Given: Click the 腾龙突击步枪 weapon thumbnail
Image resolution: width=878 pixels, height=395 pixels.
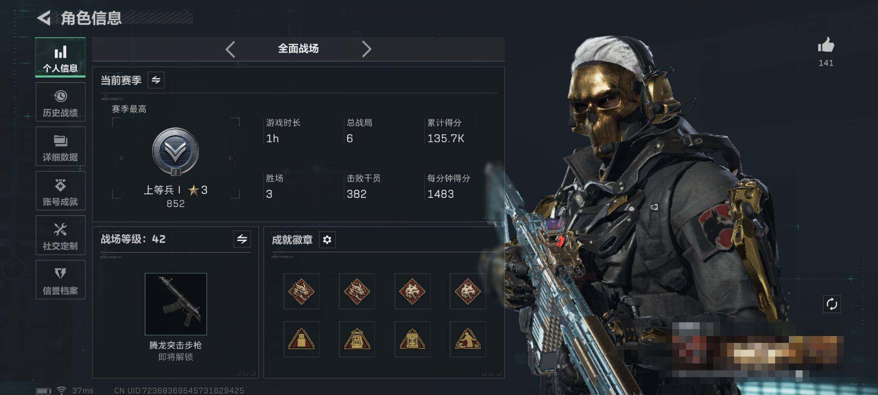Looking at the screenshot, I should pos(176,304).
